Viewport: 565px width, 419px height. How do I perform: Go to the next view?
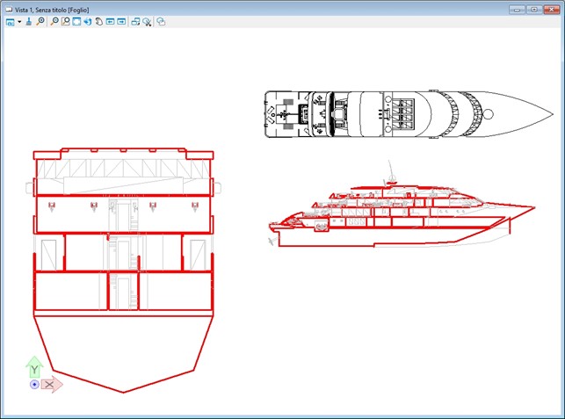click(x=122, y=21)
